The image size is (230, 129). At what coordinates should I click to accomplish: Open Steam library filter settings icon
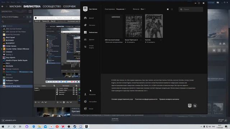pos(30,21)
